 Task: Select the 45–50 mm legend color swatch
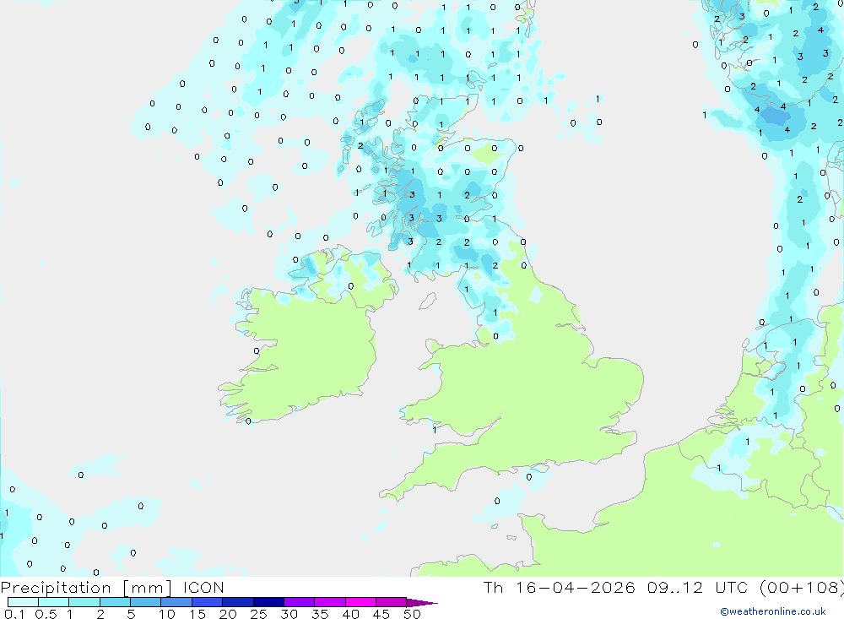click(x=392, y=602)
